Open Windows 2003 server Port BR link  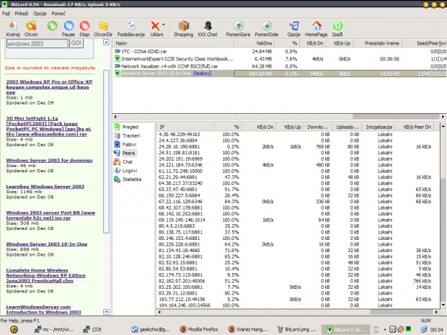coord(50,215)
